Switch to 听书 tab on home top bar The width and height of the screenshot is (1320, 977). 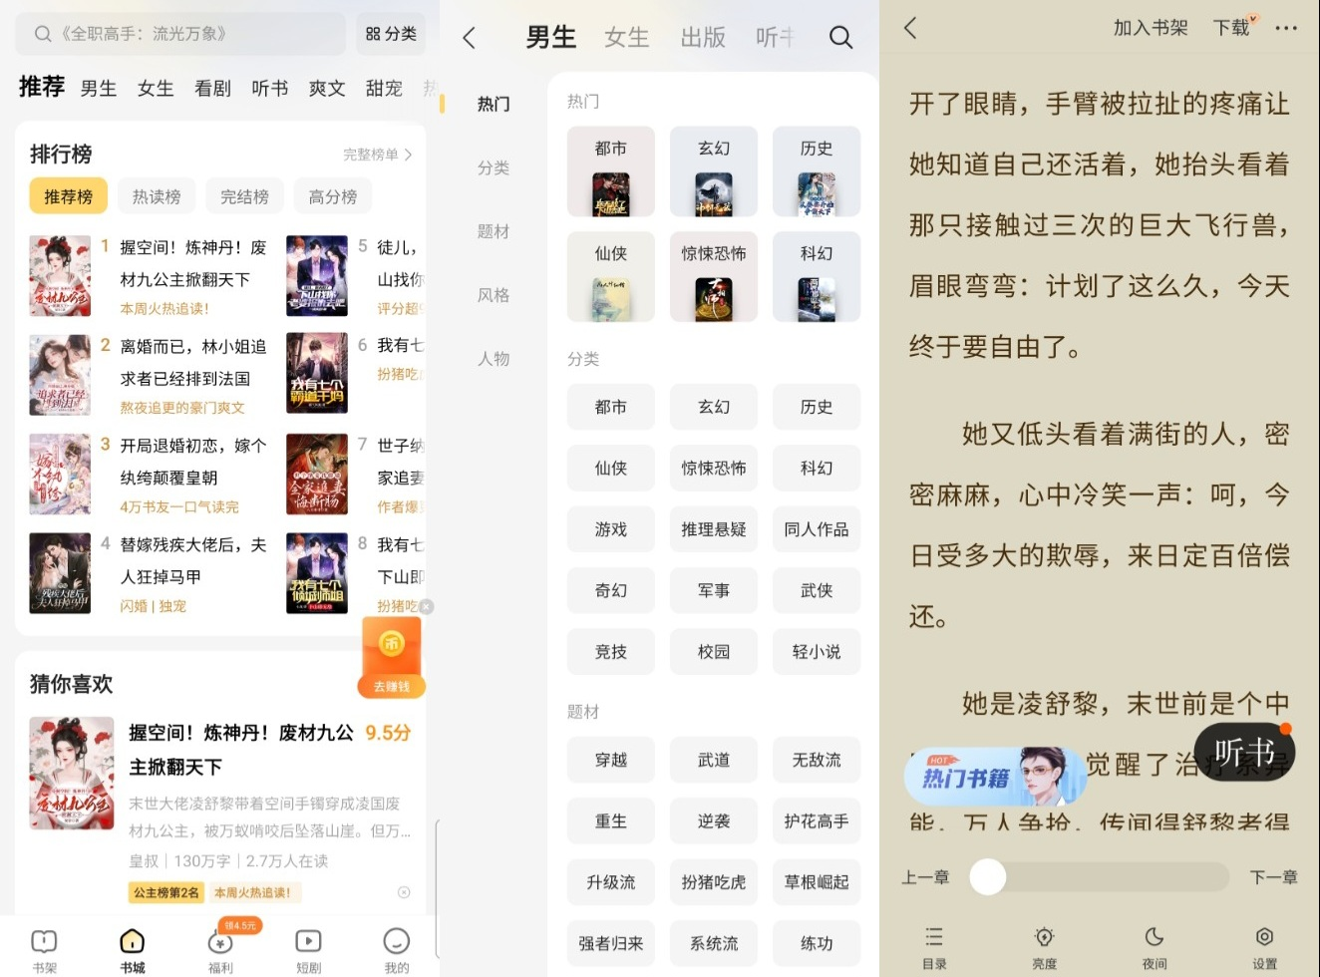pos(269,88)
